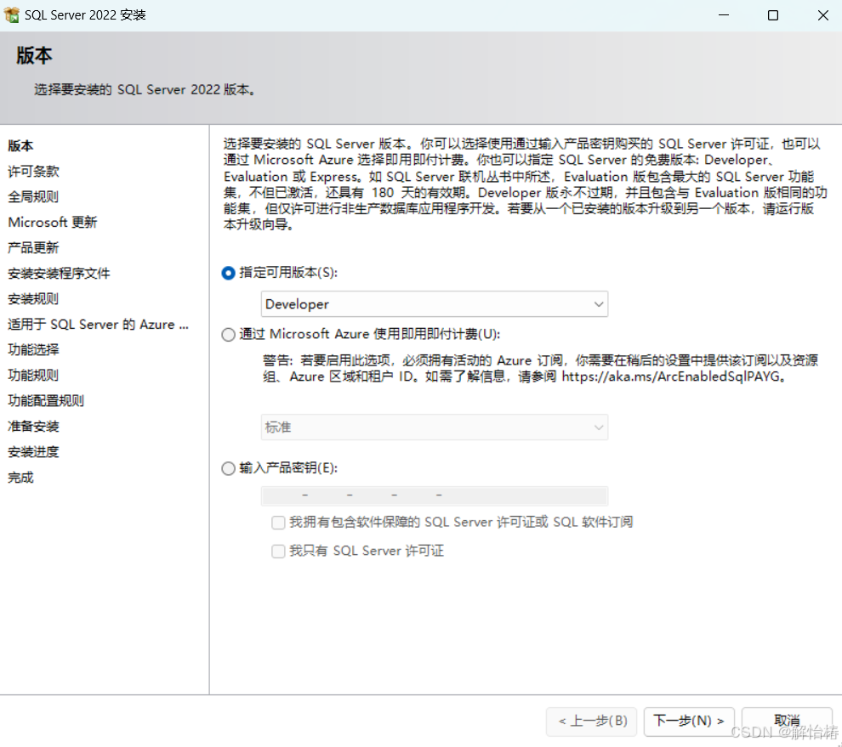Image resolution: width=842 pixels, height=747 pixels.
Task: Open the 标准 Azure edition dropdown
Action: (435, 427)
